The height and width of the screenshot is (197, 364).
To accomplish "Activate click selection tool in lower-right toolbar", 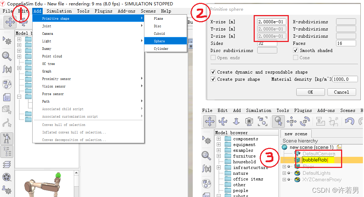I will (x=278, y=121).
